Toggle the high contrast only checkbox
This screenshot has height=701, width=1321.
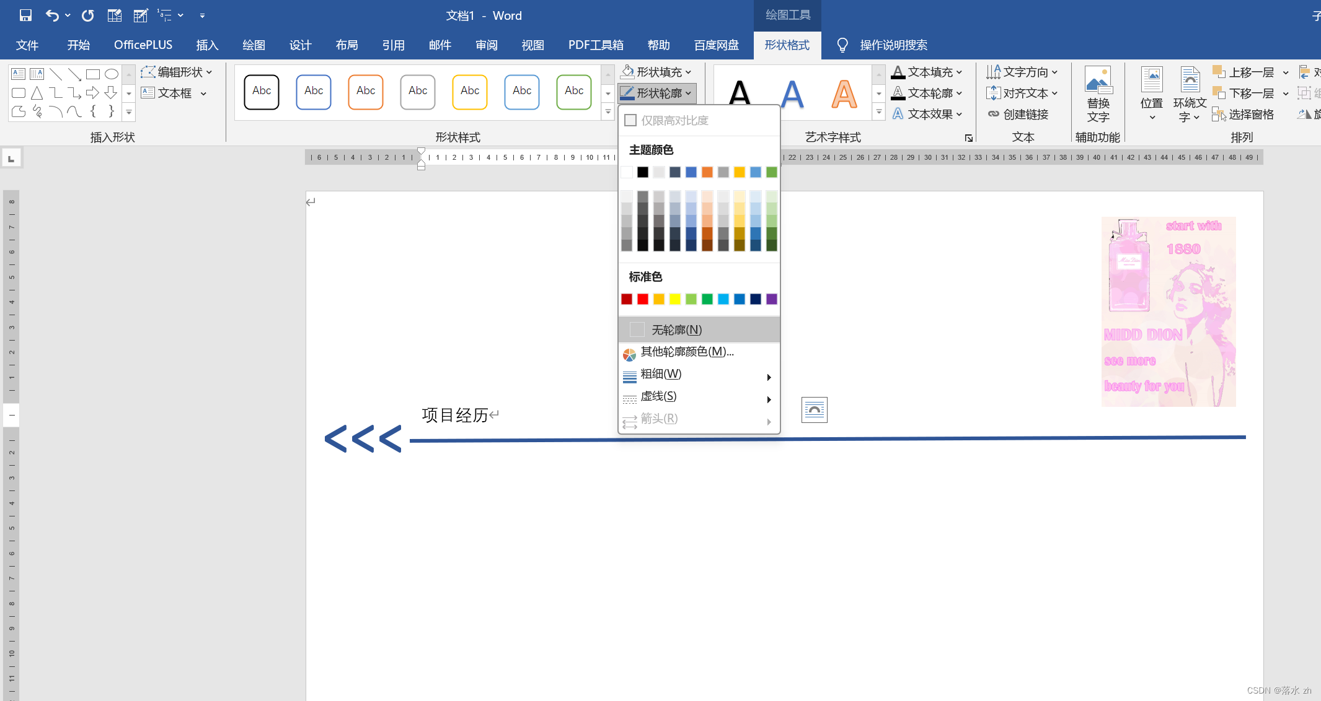[x=630, y=120]
